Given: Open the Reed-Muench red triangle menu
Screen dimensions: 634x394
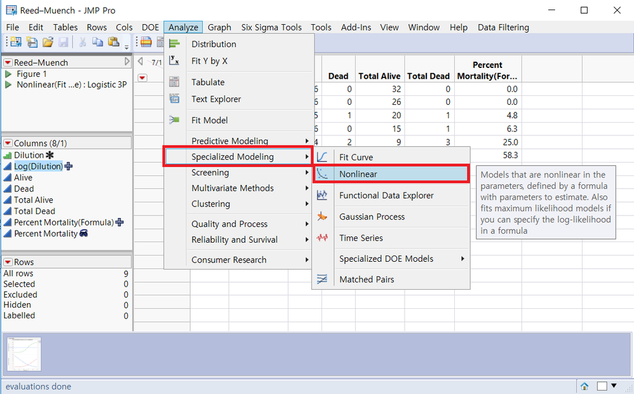Looking at the screenshot, I should point(8,63).
